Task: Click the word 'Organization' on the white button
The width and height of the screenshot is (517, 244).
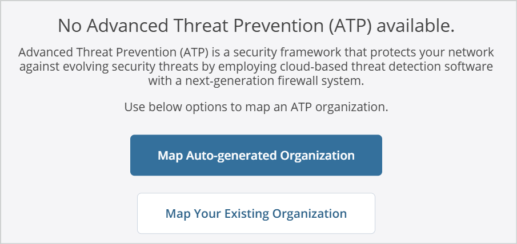Action: (x=309, y=213)
